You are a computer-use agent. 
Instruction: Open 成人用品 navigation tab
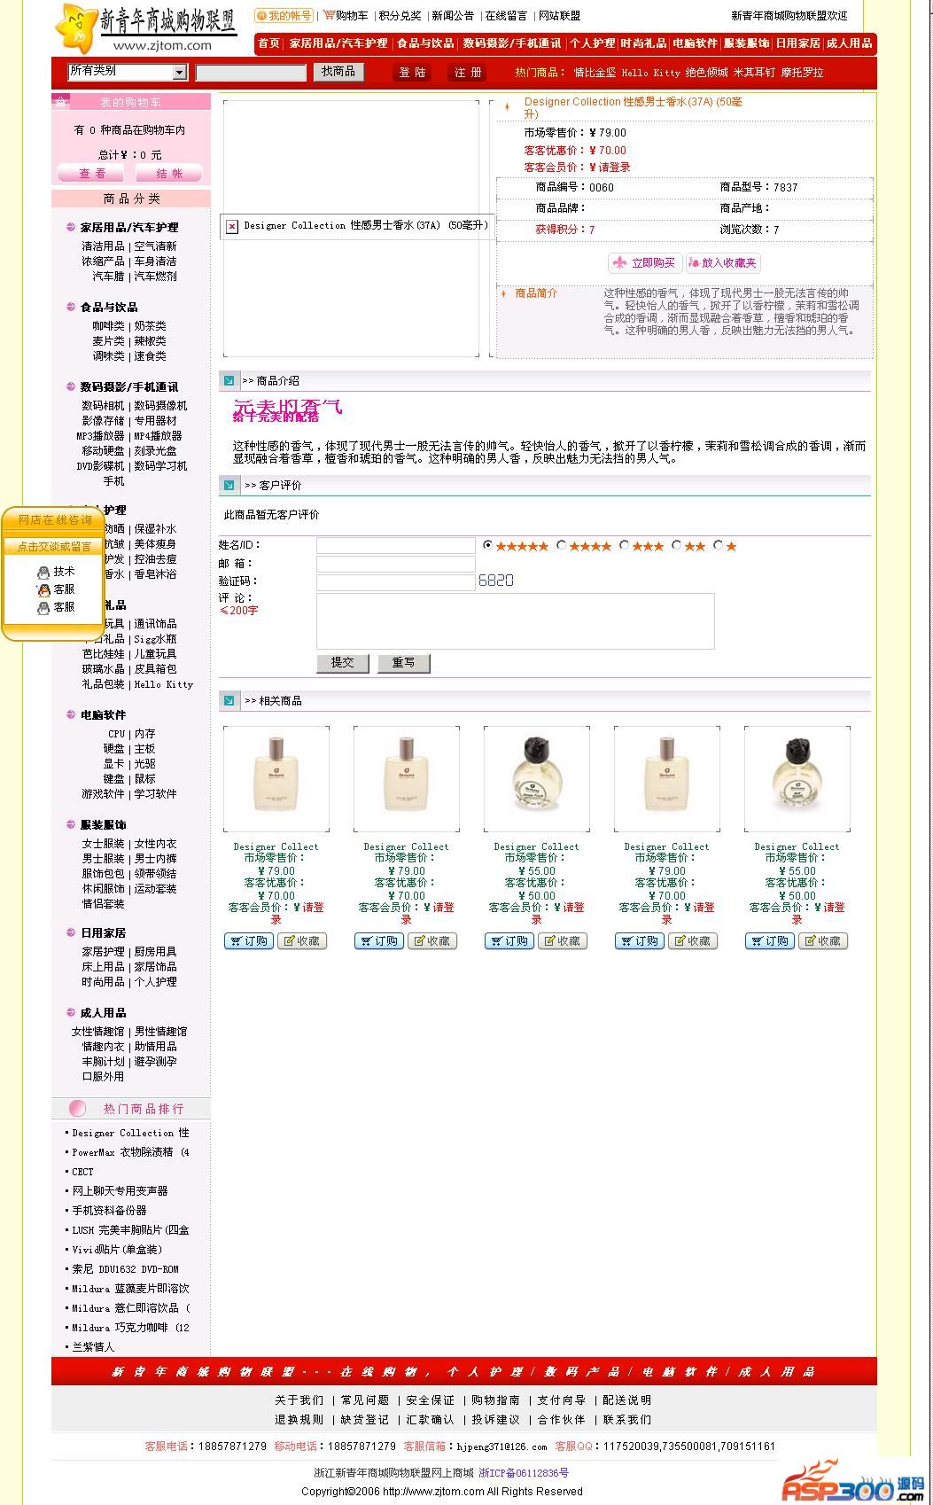tap(849, 43)
